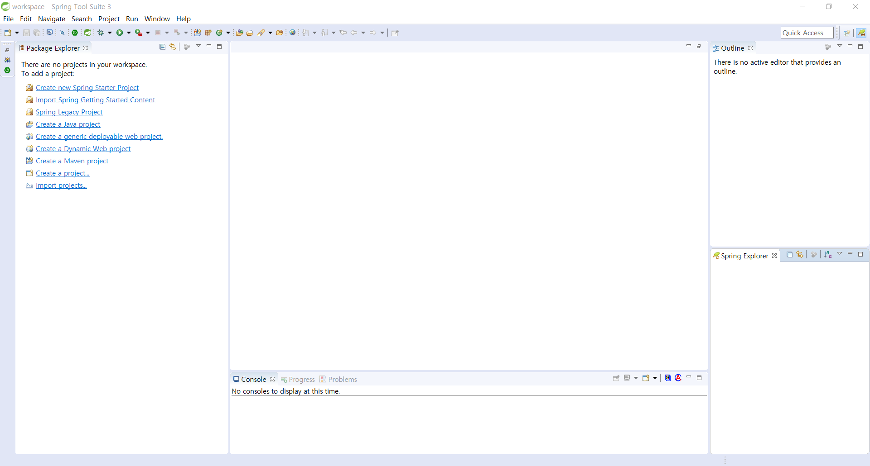Click the Run Last Tool toolbox icon
The width and height of the screenshot is (870, 466).
139,33
